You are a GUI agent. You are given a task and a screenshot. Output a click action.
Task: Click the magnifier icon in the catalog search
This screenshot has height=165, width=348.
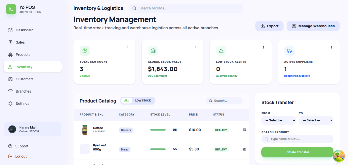coord(211,101)
